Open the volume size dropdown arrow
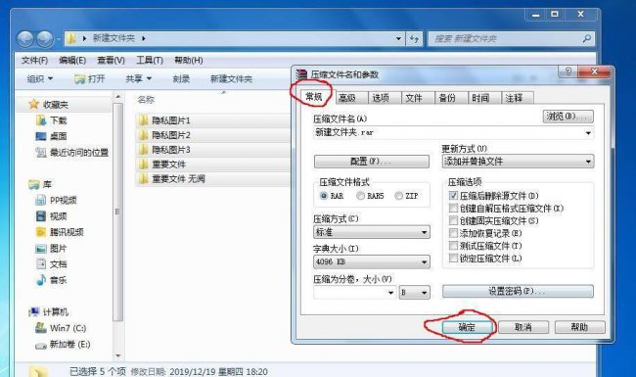The width and height of the screenshot is (636, 377). (390, 292)
